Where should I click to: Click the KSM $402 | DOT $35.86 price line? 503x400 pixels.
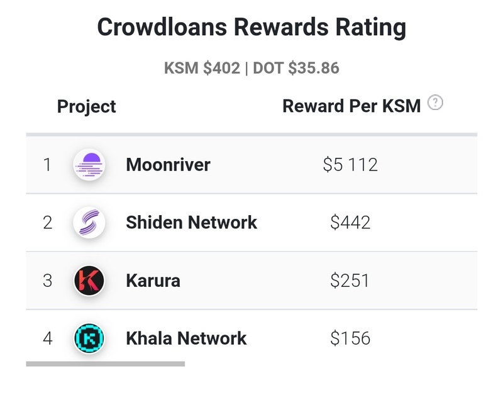coord(251,68)
